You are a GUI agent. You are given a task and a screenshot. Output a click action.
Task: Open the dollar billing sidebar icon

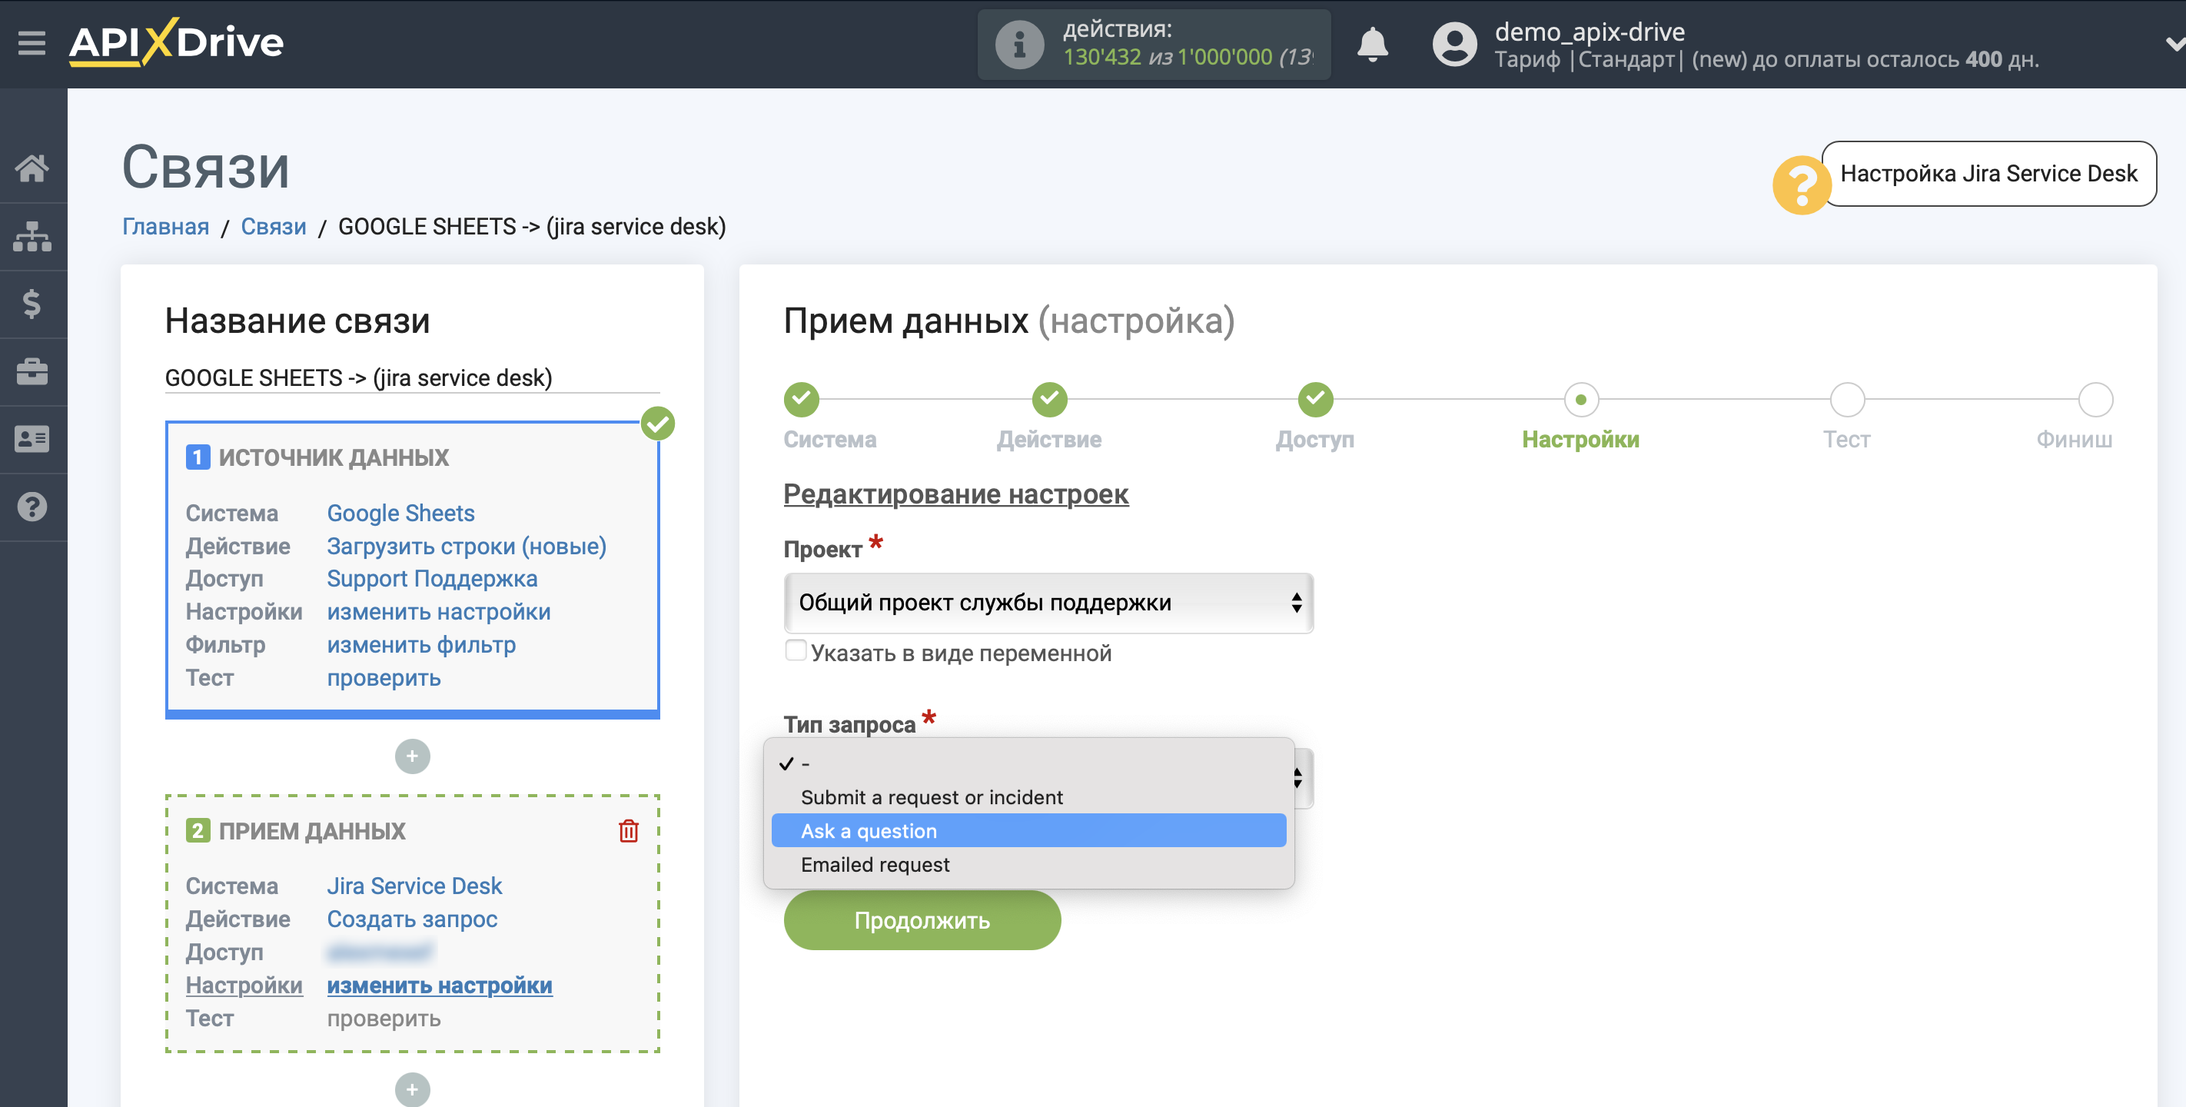tap(32, 304)
